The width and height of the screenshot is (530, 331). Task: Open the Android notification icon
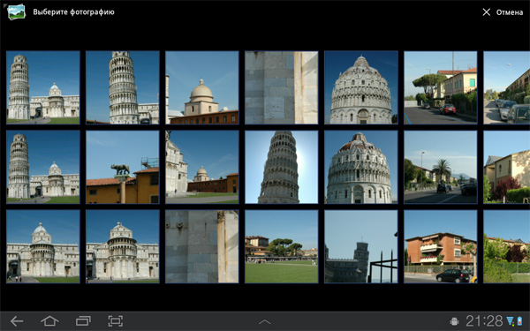[x=454, y=321]
